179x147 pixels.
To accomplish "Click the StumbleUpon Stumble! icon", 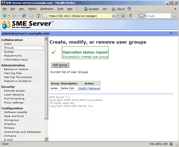I will tap(86, 9).
